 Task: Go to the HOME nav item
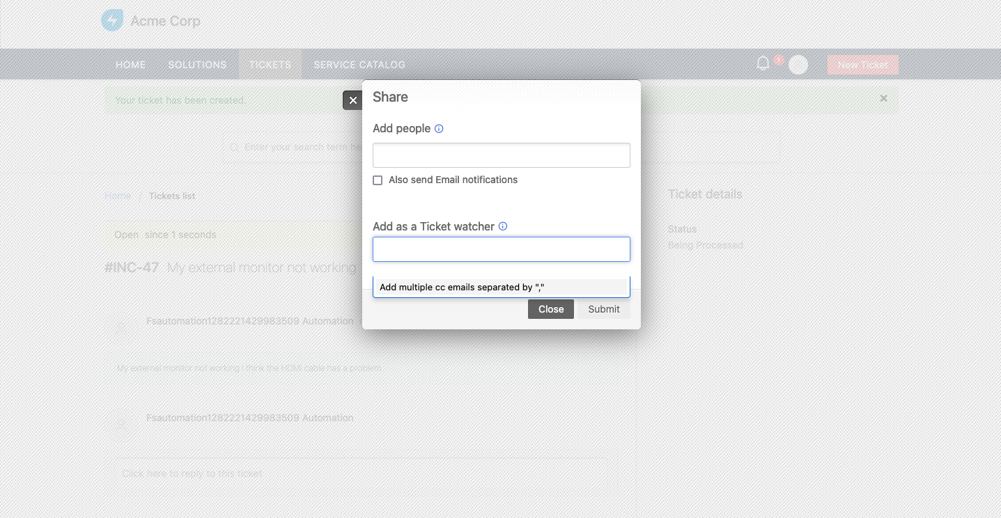131,65
